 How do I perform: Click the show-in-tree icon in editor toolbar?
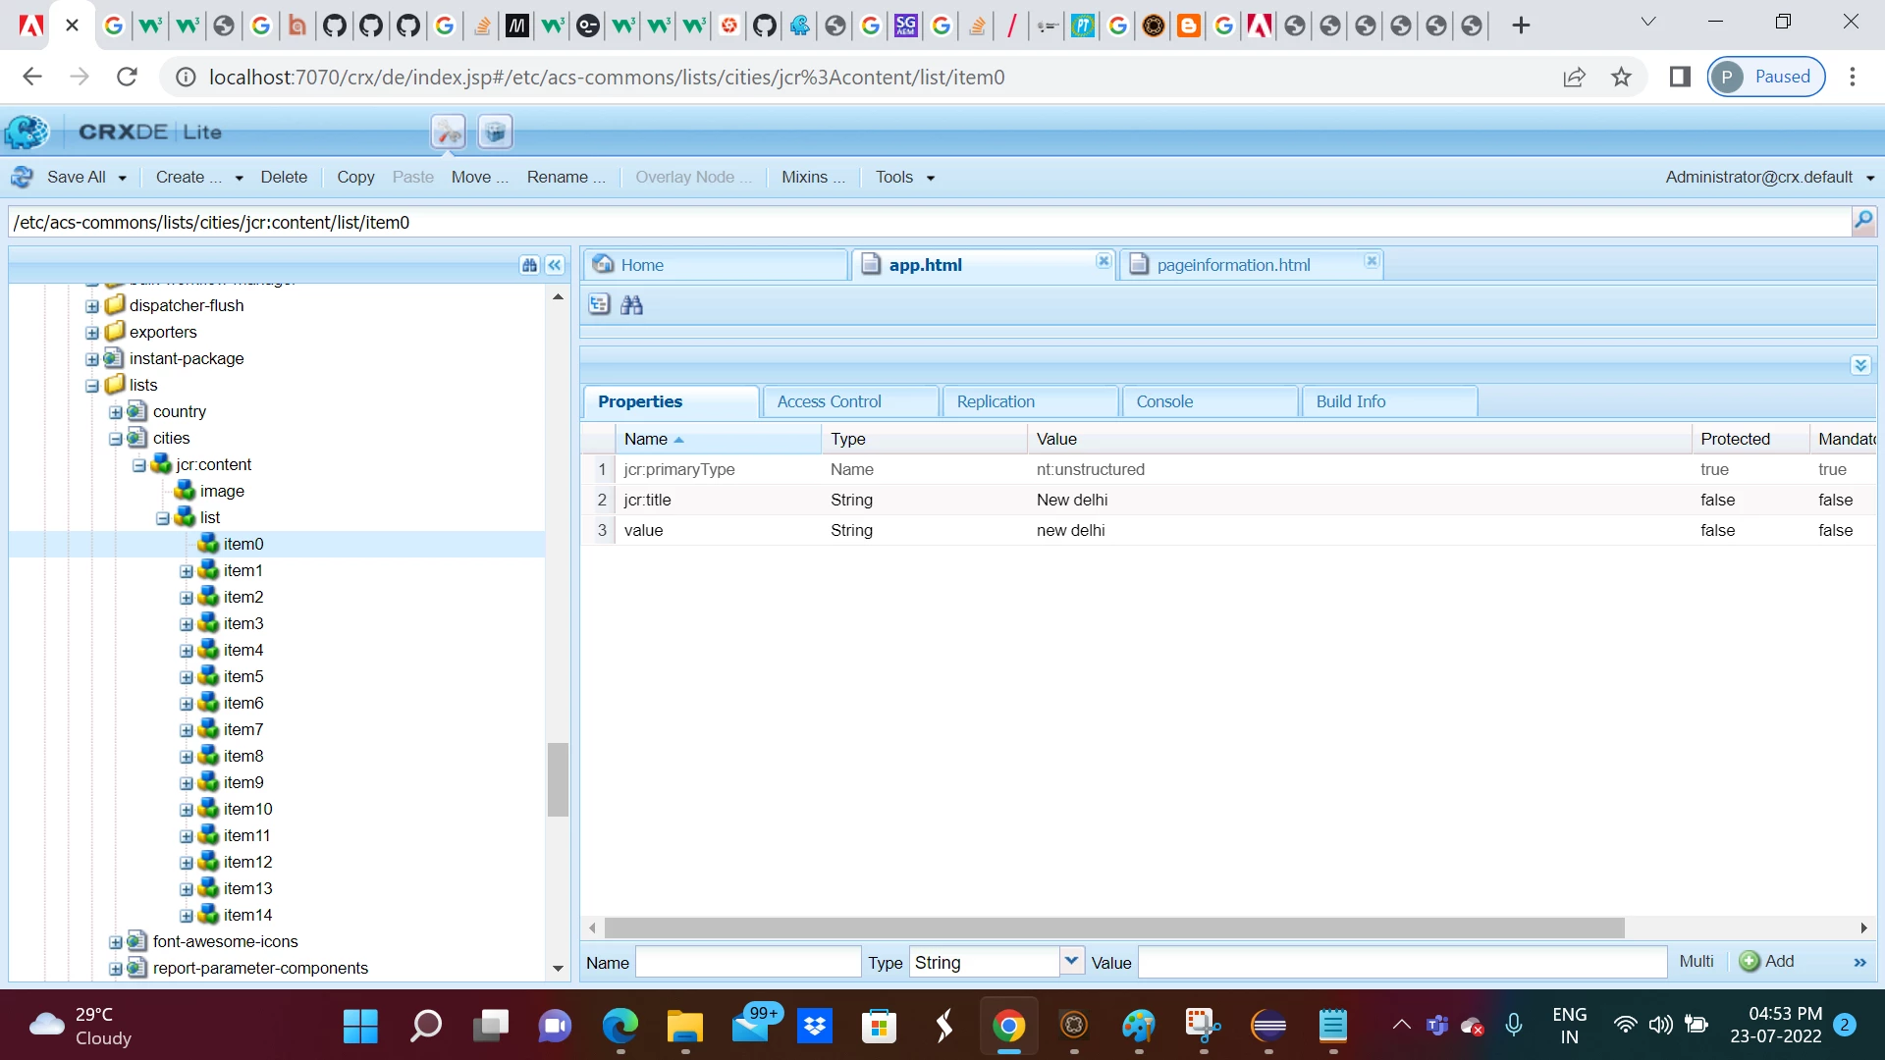(x=599, y=305)
